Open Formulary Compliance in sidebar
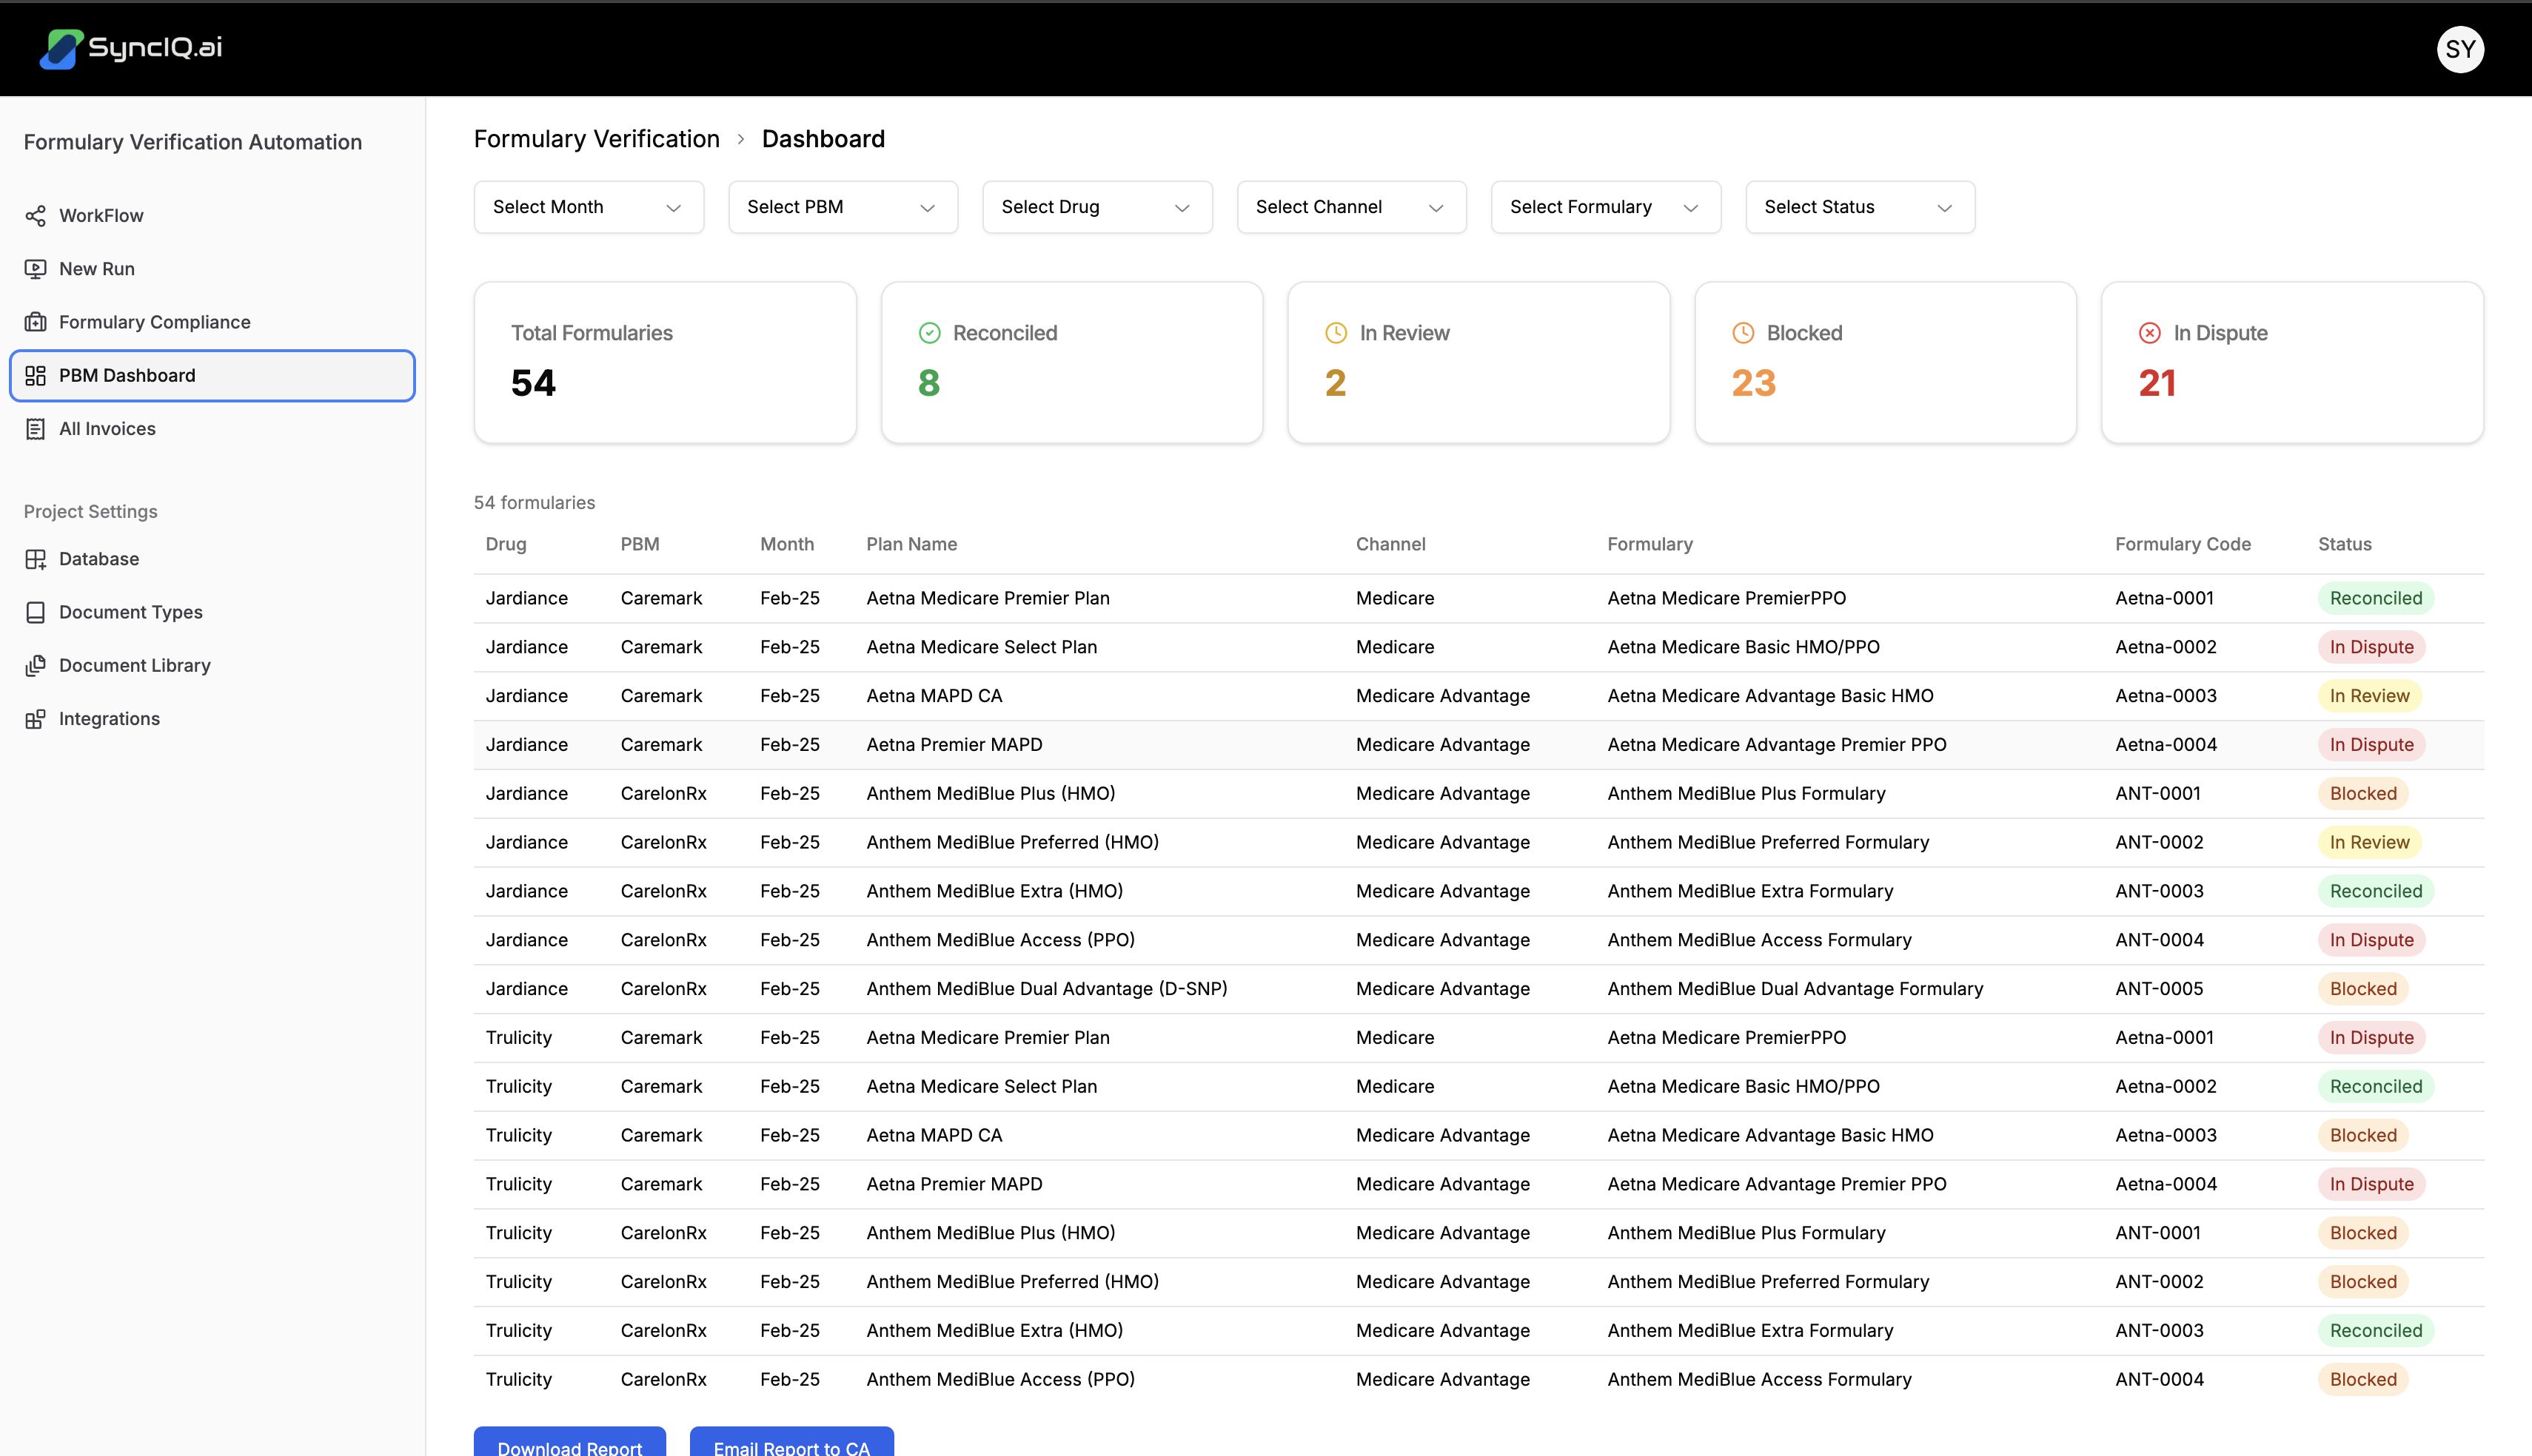 click(154, 322)
